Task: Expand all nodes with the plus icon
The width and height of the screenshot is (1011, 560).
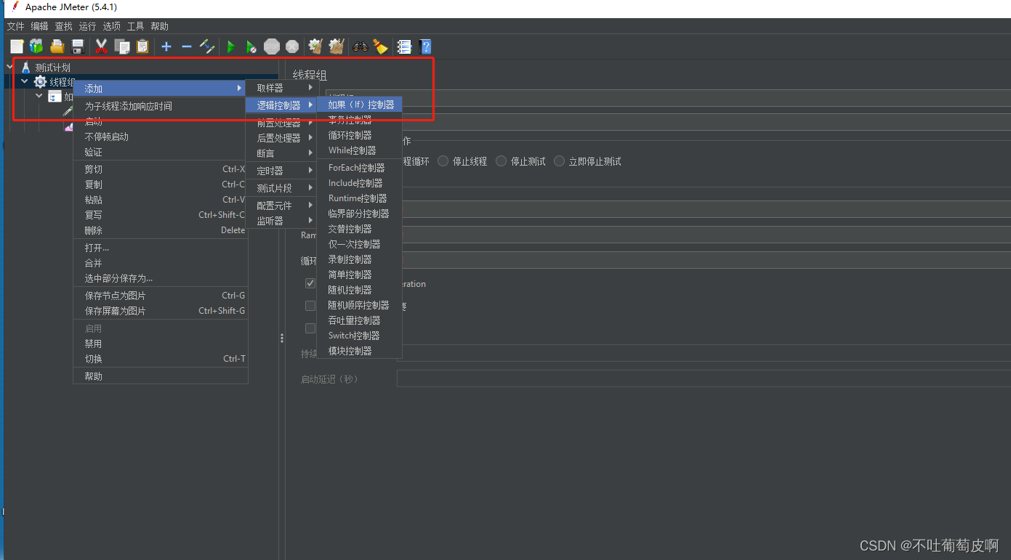Action: 166,46
